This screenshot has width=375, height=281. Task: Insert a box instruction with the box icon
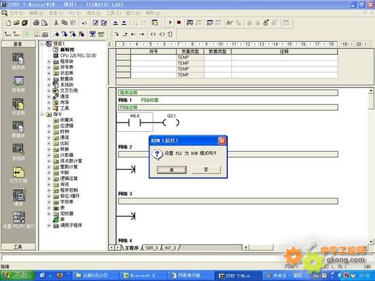click(170, 35)
